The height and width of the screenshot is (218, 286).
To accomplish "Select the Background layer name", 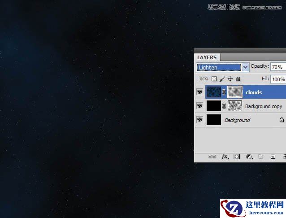I will click(237, 120).
